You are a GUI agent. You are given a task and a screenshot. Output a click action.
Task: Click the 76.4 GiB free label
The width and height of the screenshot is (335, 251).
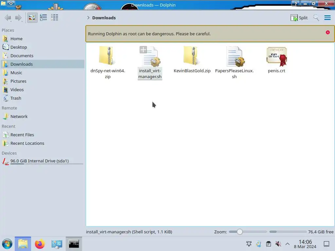click(321, 232)
